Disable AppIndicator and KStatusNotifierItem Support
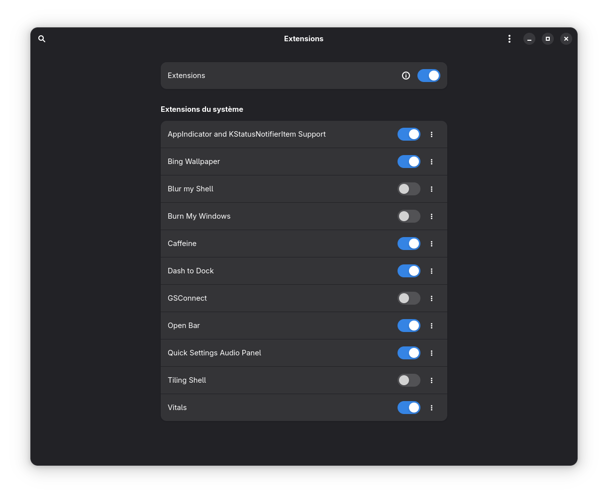608x499 pixels. click(409, 134)
